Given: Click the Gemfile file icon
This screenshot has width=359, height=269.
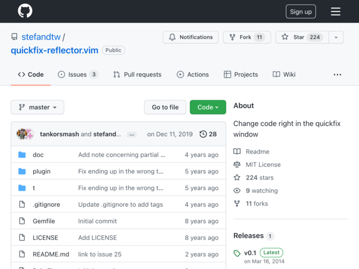Looking at the screenshot, I should (22, 221).
